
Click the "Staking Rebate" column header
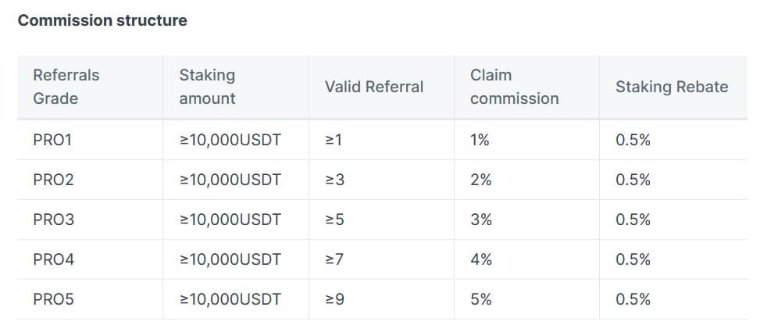(x=672, y=87)
